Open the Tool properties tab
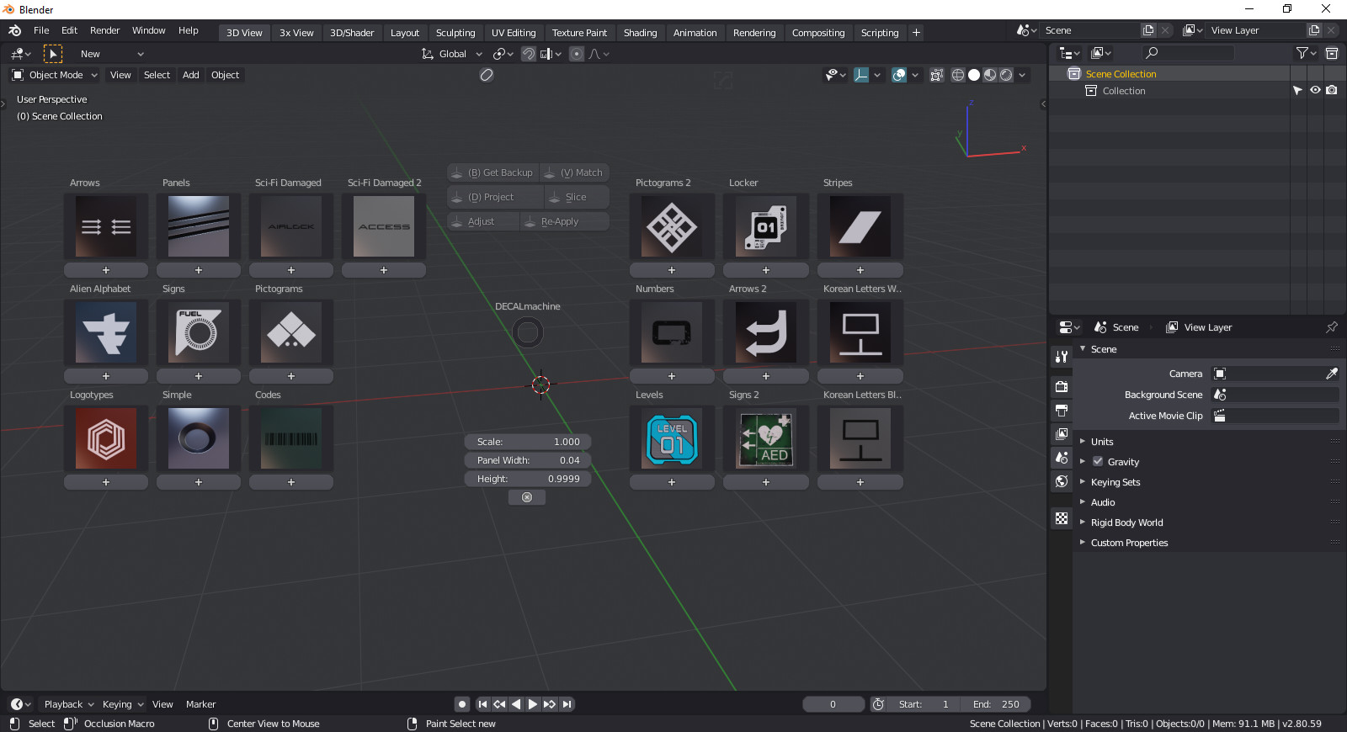Viewport: 1347px width, 732px height. click(1062, 357)
